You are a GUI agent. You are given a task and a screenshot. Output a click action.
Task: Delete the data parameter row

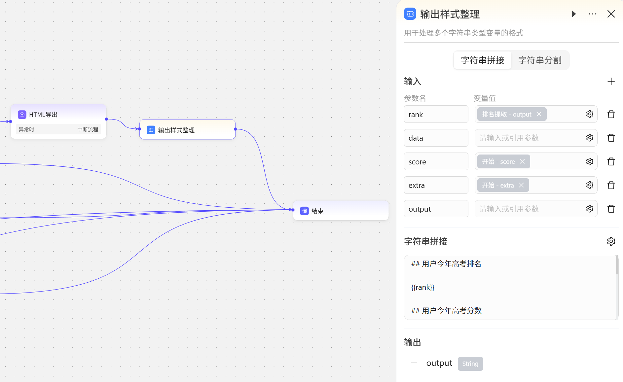point(611,138)
